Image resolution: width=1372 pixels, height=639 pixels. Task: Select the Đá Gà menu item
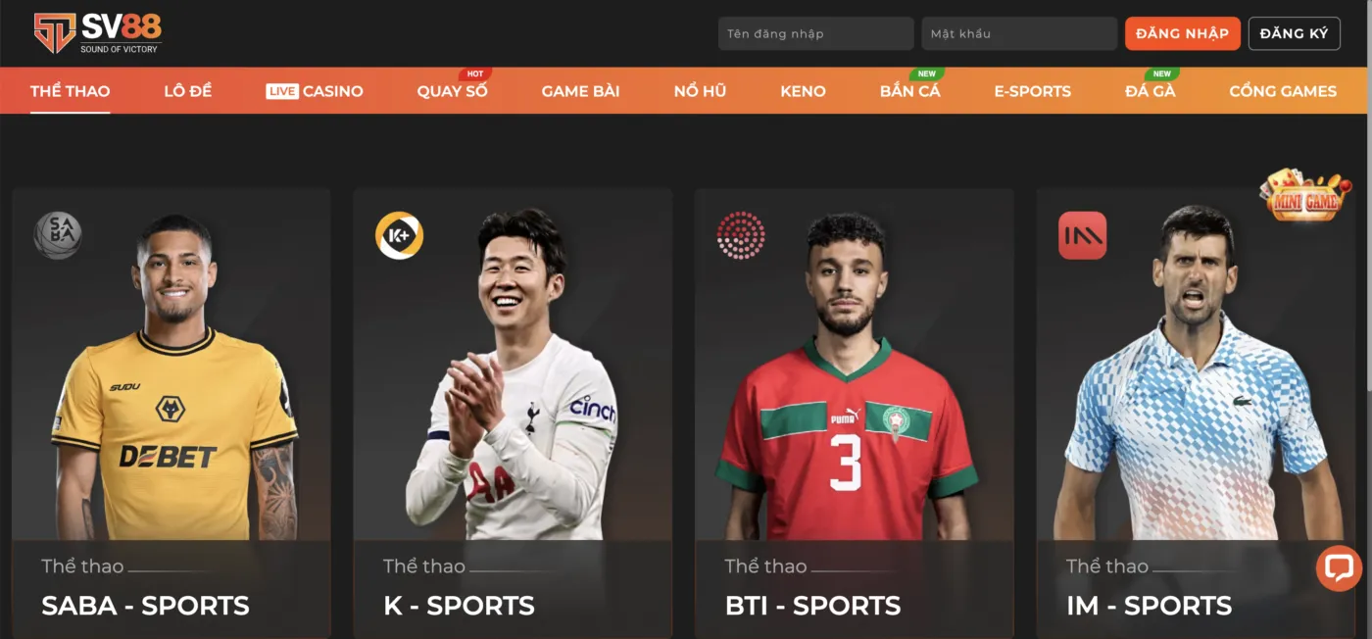(x=1151, y=91)
